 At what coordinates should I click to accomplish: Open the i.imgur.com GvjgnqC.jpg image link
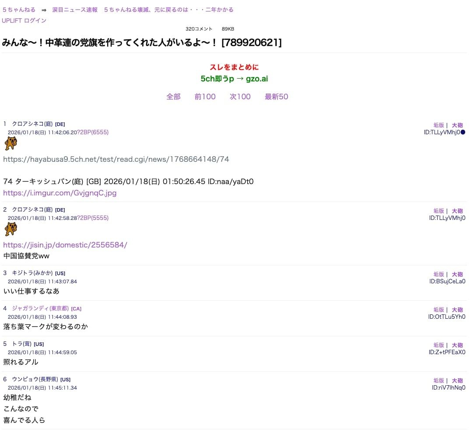click(x=60, y=193)
